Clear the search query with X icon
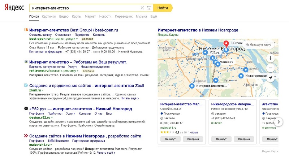This screenshot has width=289, height=158. click(x=142, y=8)
